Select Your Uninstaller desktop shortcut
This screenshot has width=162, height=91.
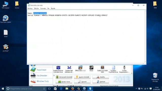point(6,19)
